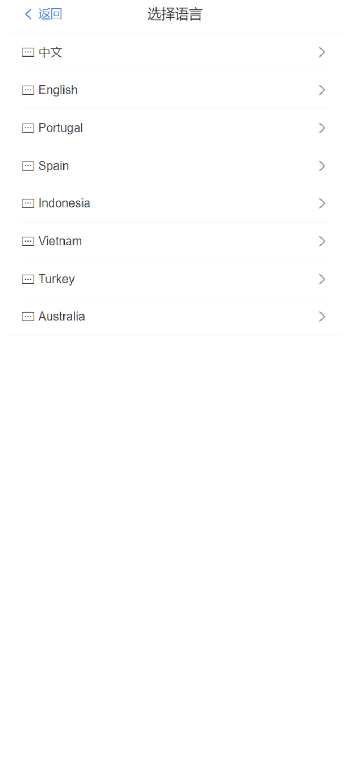Open the chevron on the English row
This screenshot has width=349, height=759.
click(322, 90)
